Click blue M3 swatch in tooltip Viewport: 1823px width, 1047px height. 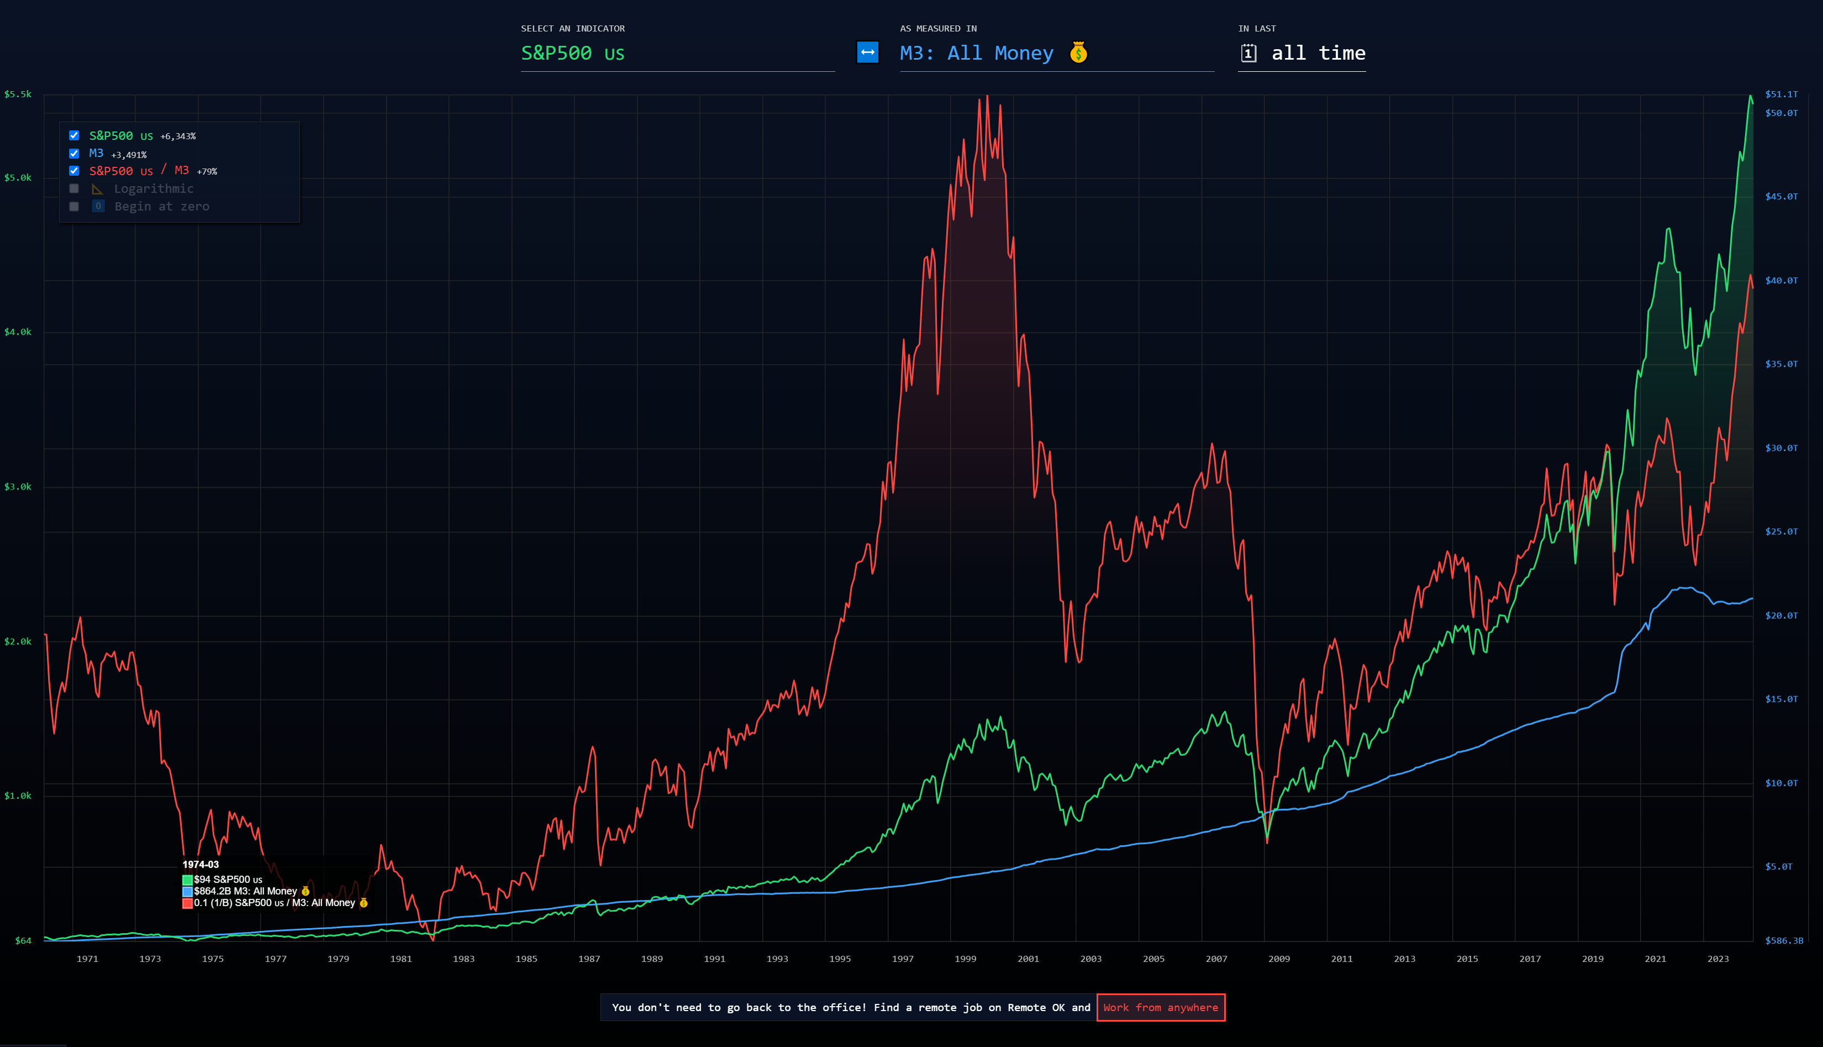(x=188, y=892)
